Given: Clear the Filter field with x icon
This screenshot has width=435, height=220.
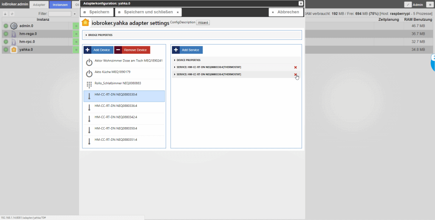Looking at the screenshot, I should pyautogui.click(x=74, y=14).
